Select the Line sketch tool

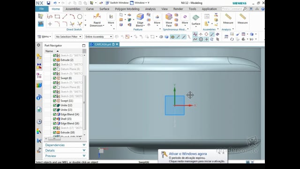tap(65, 16)
